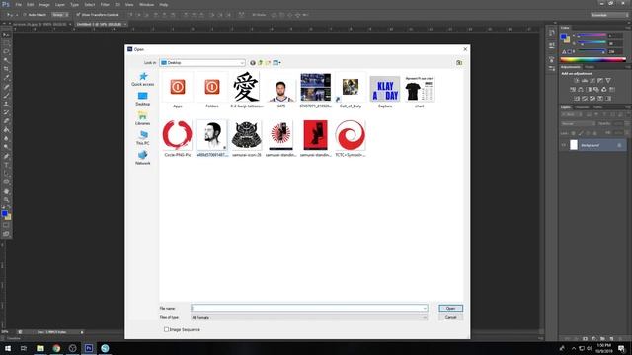Click the File name input field
This screenshot has height=355, width=632.
pyautogui.click(x=309, y=309)
